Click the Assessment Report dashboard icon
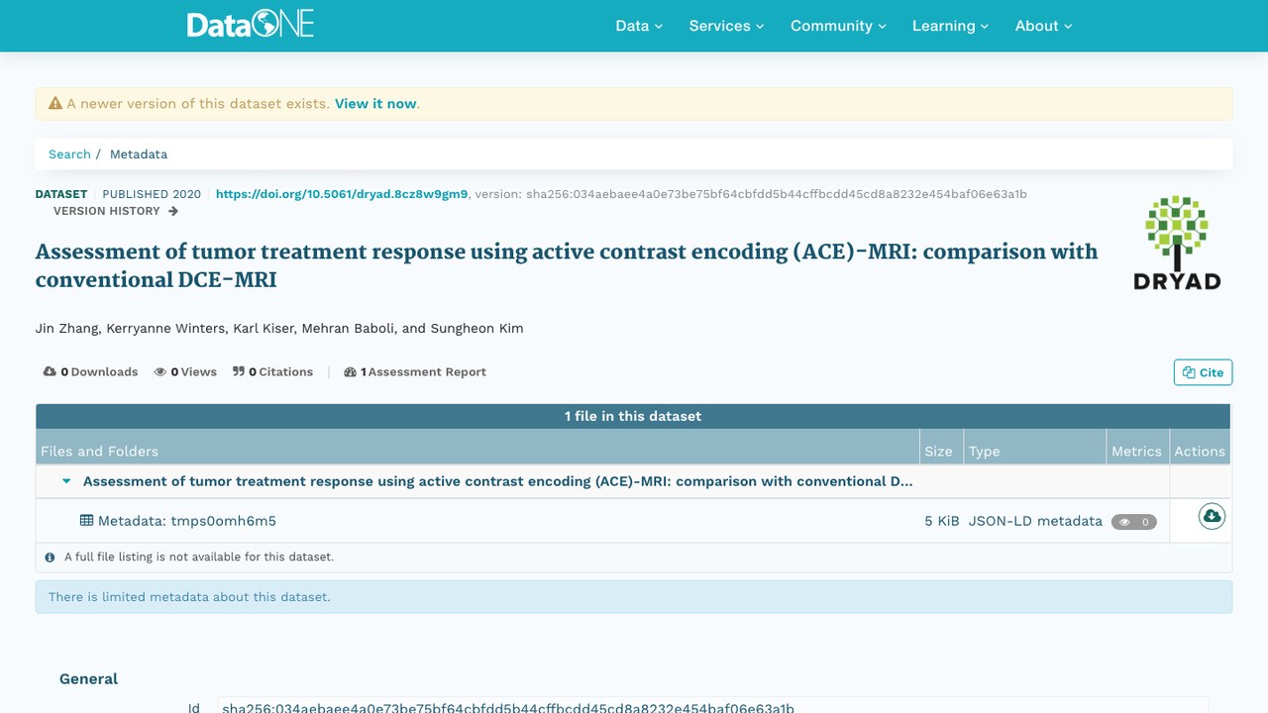 [350, 372]
